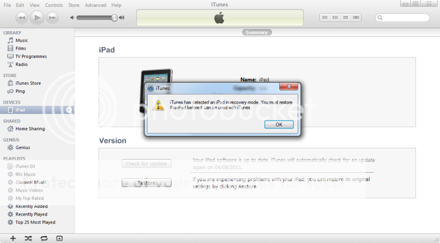Open the Advanced menu
This screenshot has height=243, width=440.
click(95, 5)
